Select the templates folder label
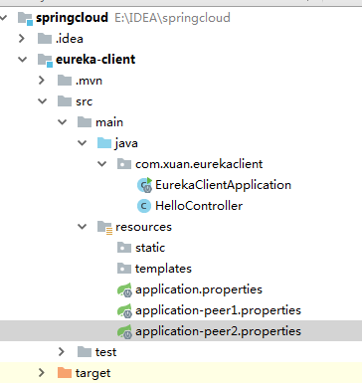The height and width of the screenshot is (383, 362). click(163, 269)
